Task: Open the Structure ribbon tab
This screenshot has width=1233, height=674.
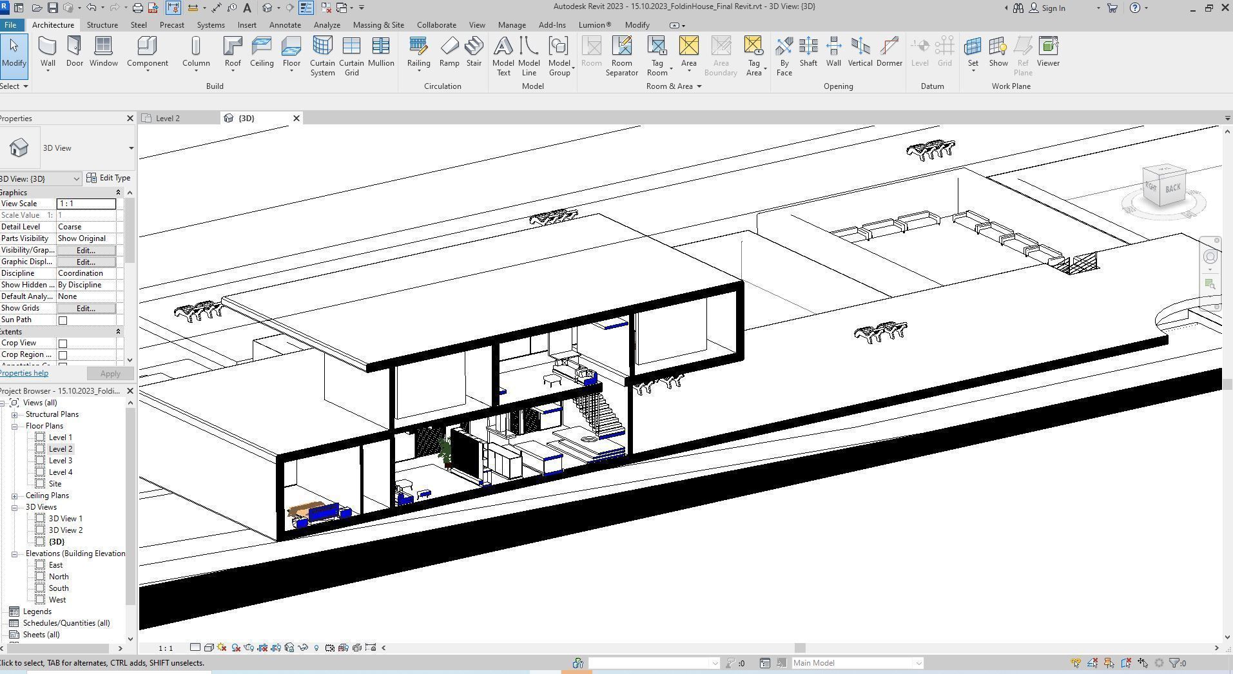Action: click(x=102, y=25)
